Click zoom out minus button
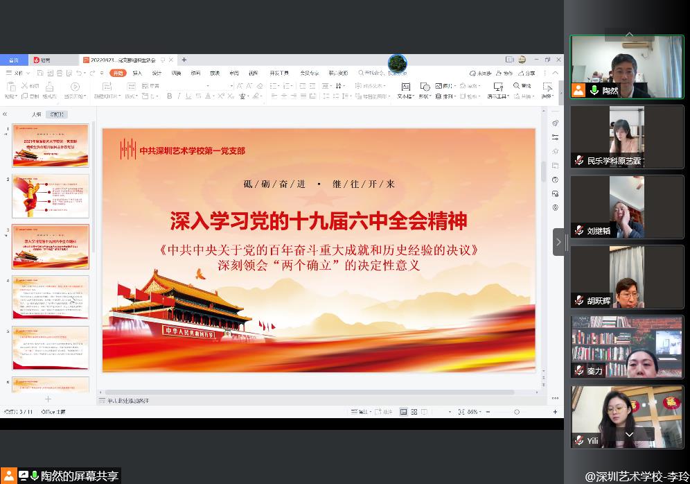The image size is (690, 484). pos(488,412)
